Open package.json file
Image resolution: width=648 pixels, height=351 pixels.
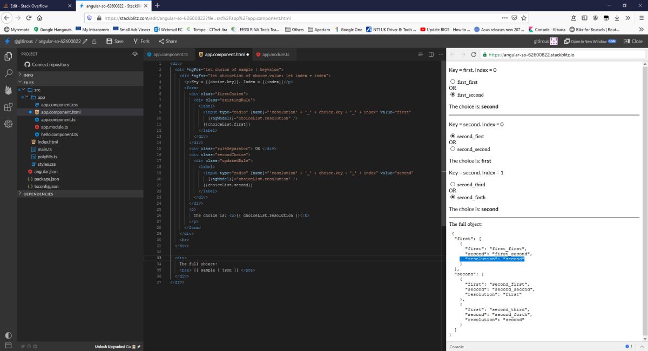pos(46,179)
